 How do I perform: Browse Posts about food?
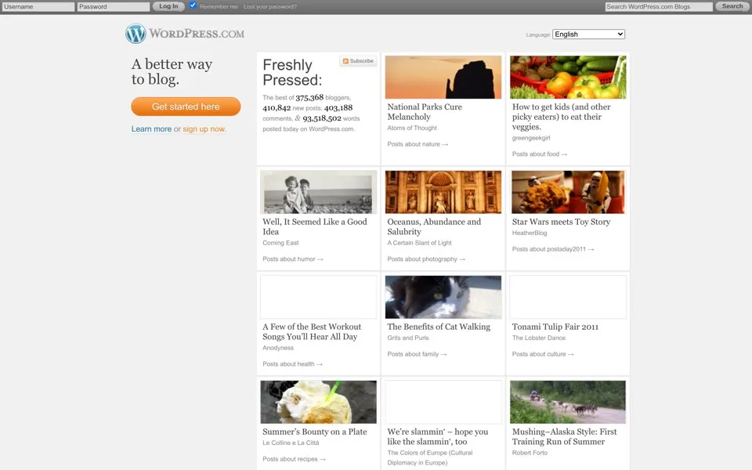540,154
